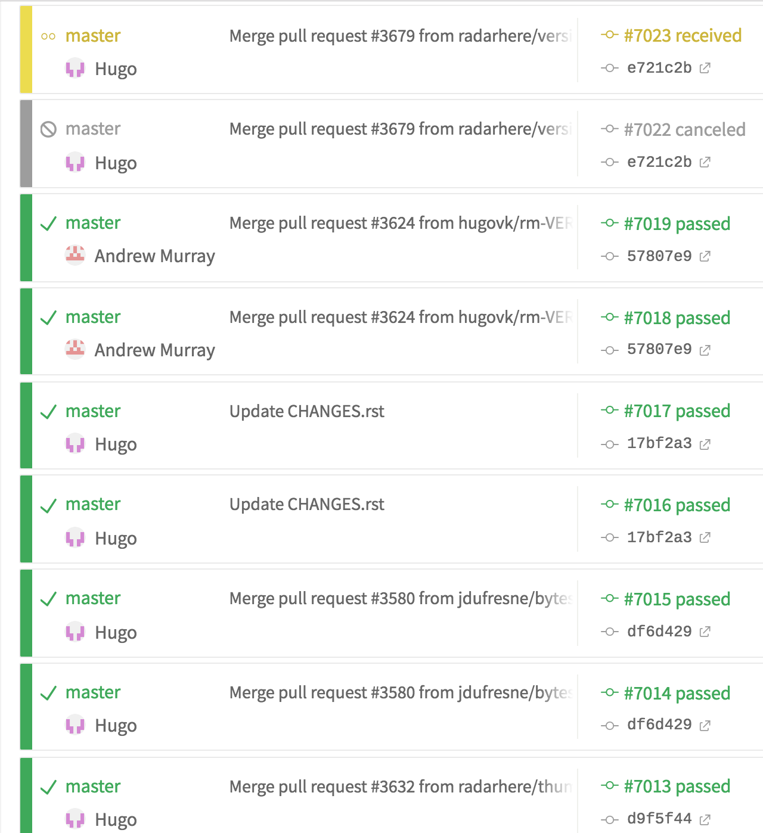Screen dimensions: 763x833
Task: Click the Update CHANGES.rst commit message for #7017
Action: click(x=307, y=411)
